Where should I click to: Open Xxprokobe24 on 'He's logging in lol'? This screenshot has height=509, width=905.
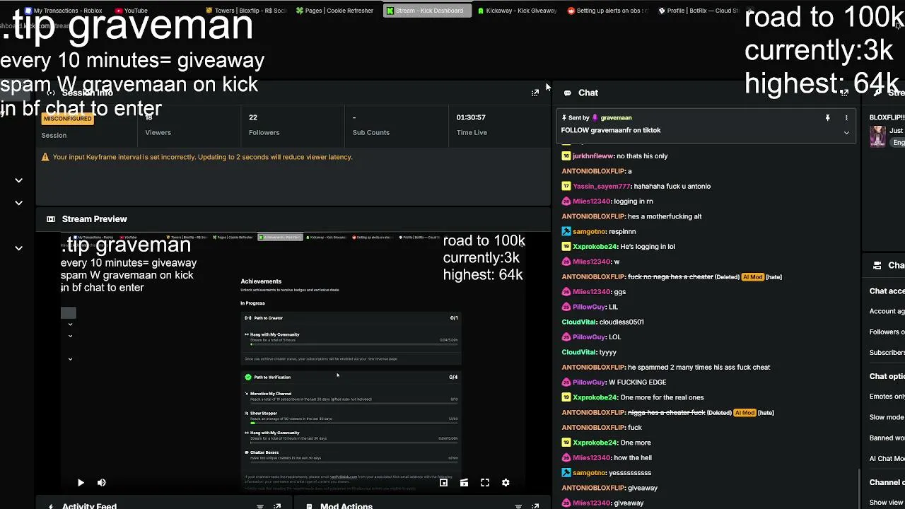click(x=595, y=247)
